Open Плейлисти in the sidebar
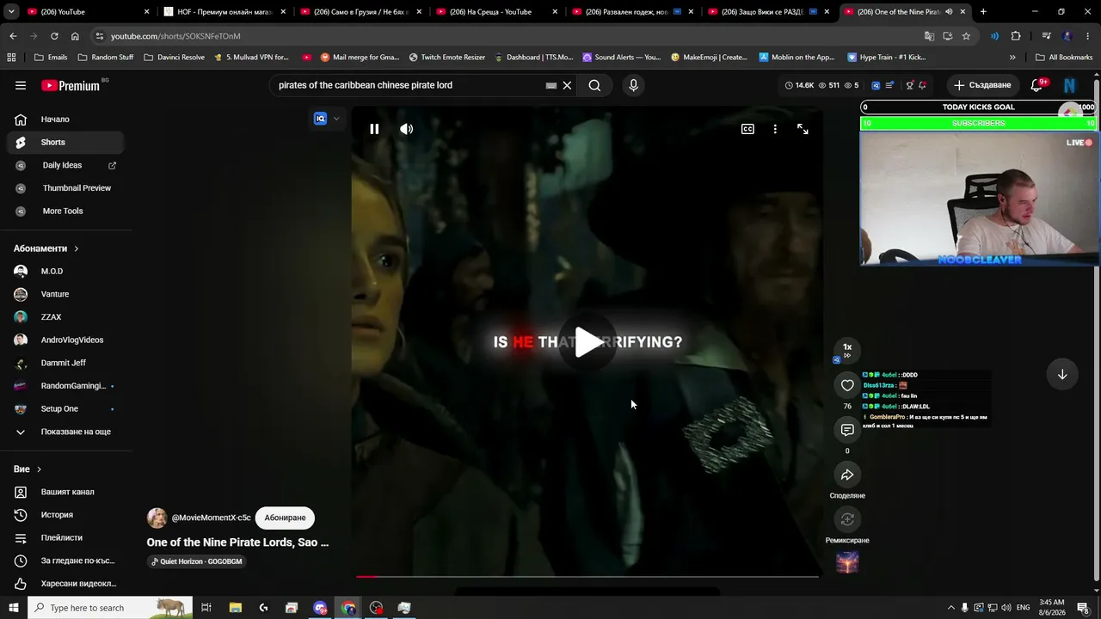The width and height of the screenshot is (1101, 619). [x=65, y=537]
